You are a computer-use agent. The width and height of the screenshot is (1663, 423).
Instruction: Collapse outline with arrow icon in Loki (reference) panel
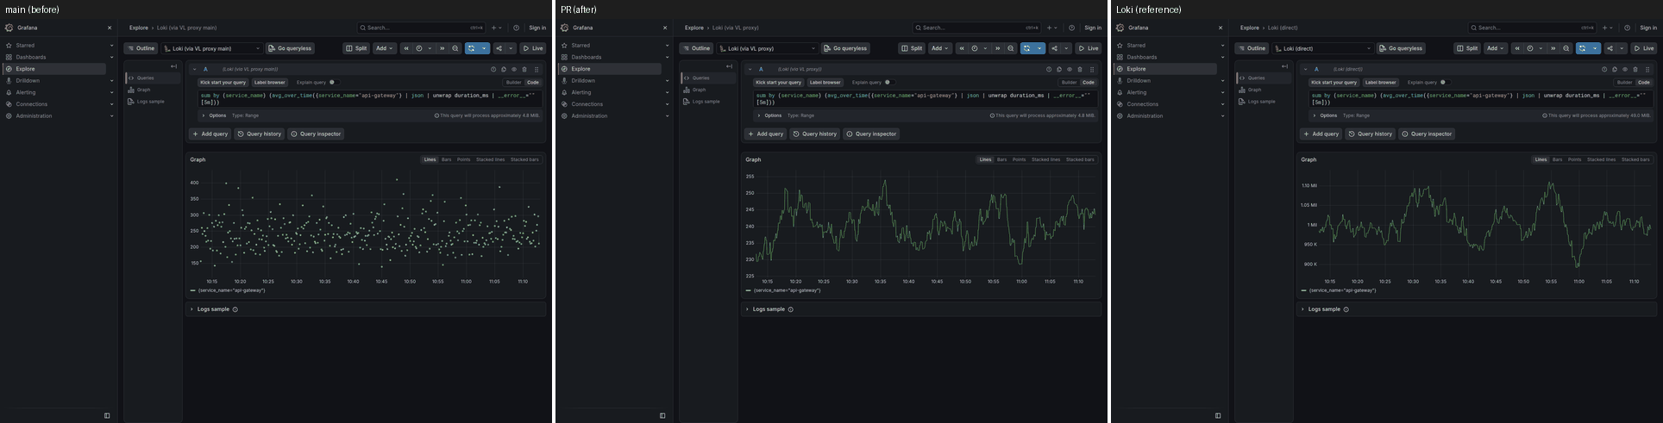1284,66
